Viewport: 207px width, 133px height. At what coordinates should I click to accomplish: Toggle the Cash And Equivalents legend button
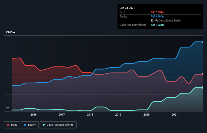pyautogui.click(x=58, y=125)
